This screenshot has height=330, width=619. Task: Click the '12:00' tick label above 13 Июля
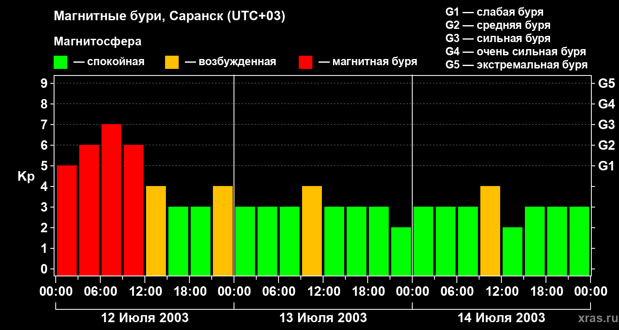tap(323, 292)
